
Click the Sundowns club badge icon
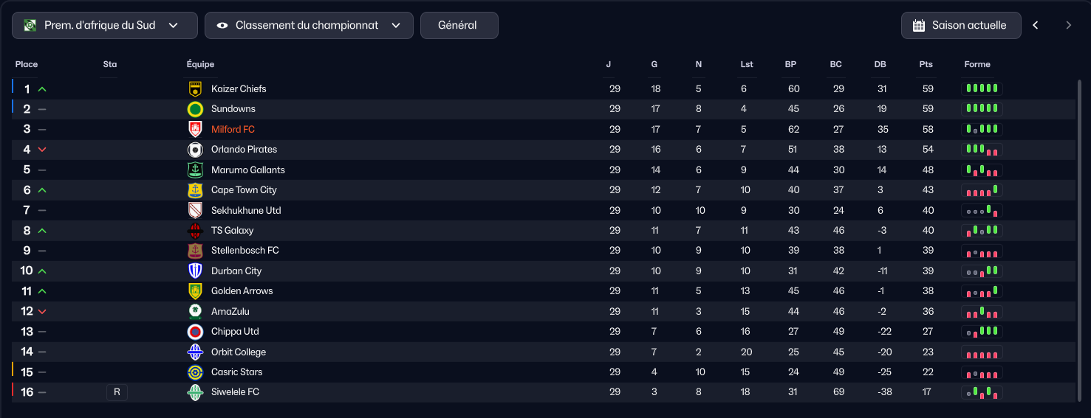click(195, 109)
